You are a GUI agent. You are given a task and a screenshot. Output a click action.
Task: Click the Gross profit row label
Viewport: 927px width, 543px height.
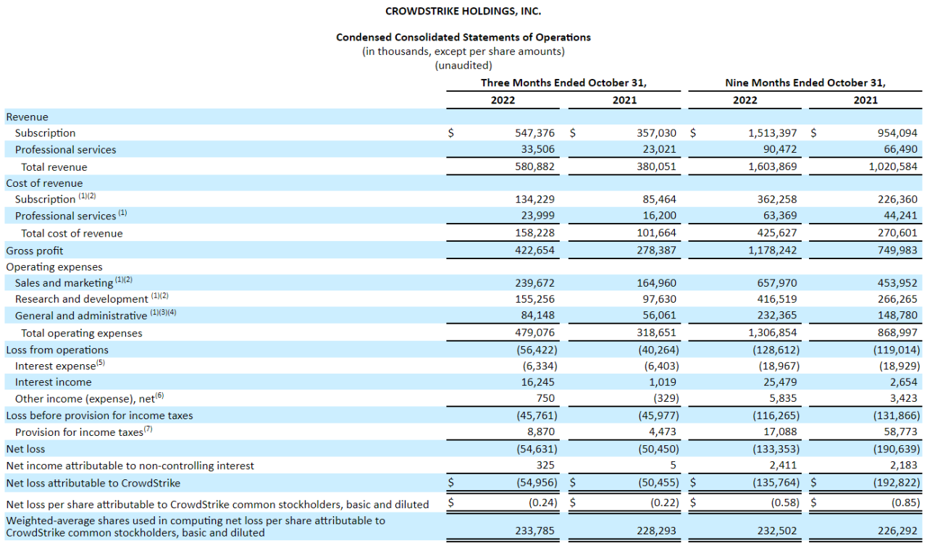35,251
